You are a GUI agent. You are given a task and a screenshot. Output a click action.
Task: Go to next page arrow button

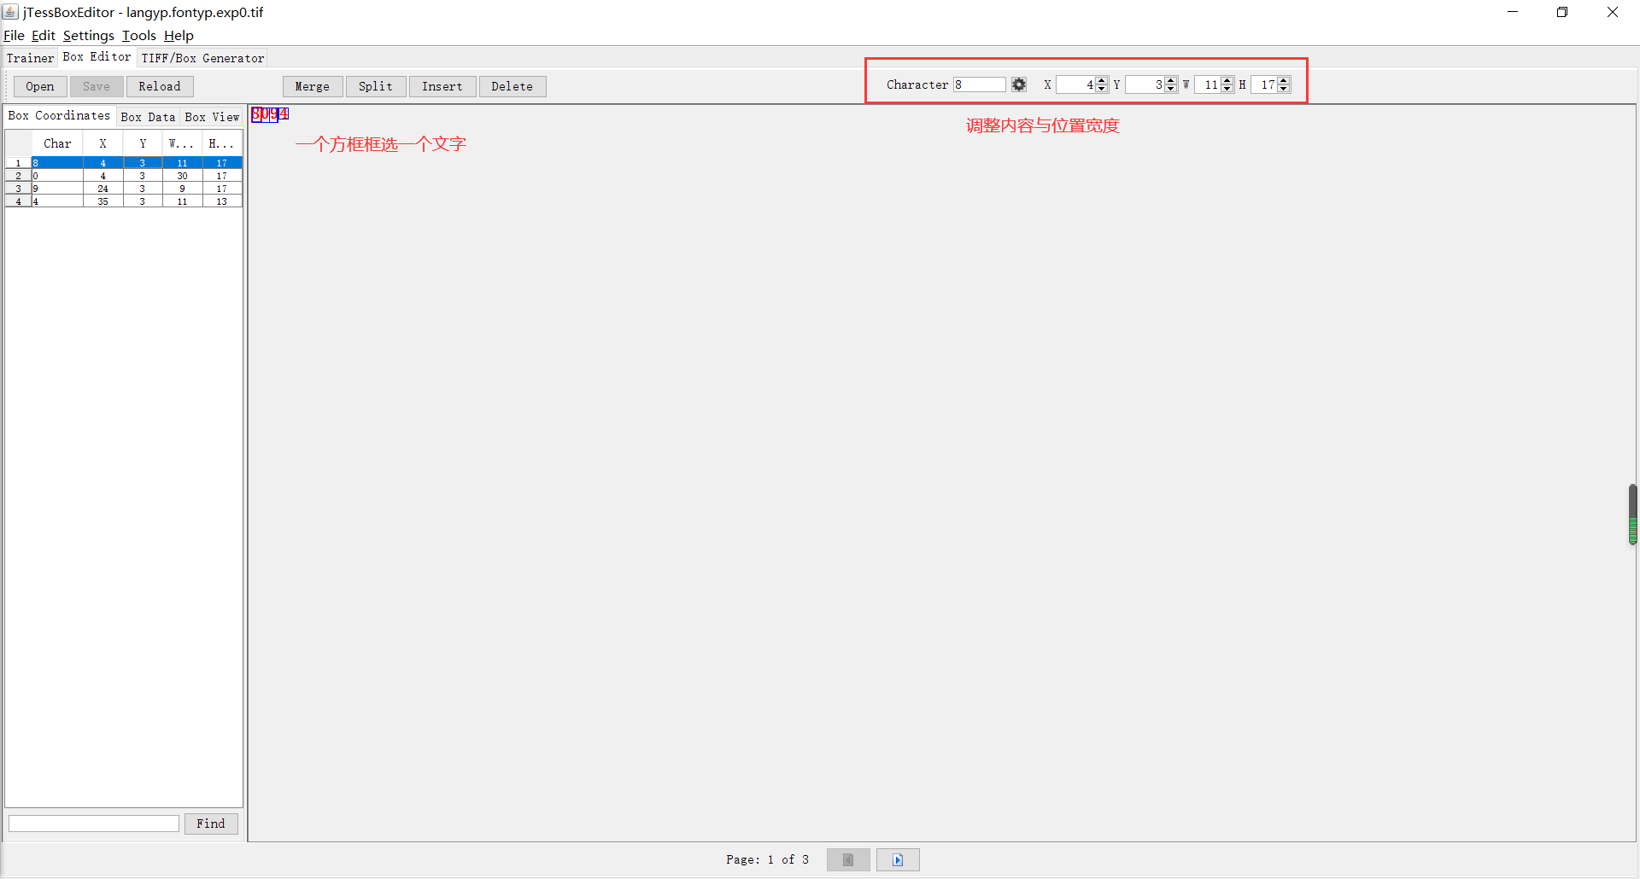point(898,859)
